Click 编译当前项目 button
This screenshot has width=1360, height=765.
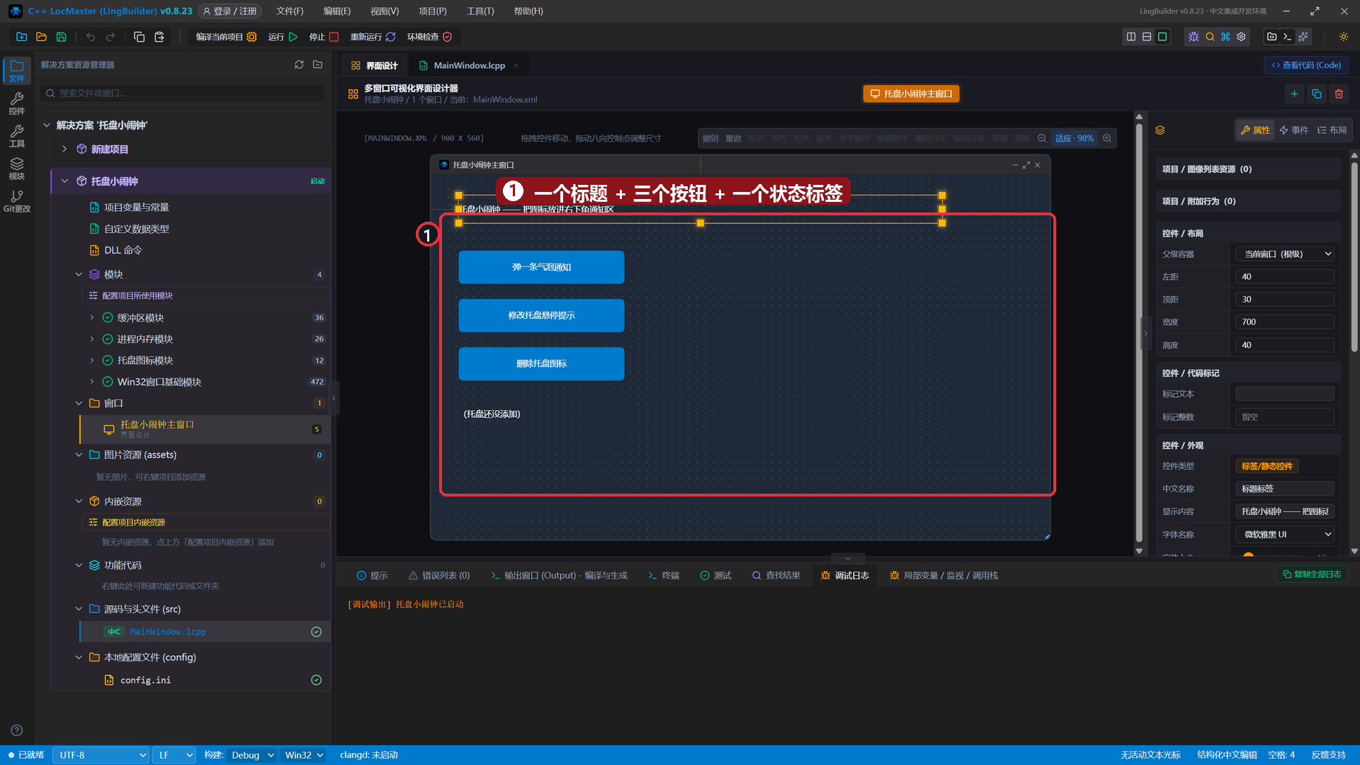click(x=226, y=37)
